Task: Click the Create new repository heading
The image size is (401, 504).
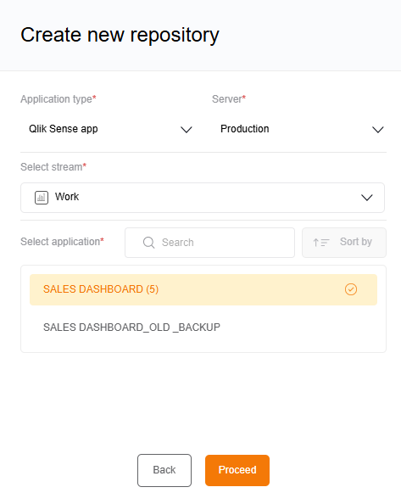Action: (120, 36)
